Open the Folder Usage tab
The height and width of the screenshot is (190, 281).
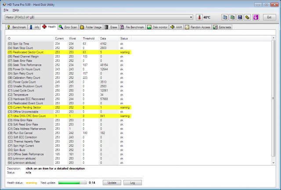click(92, 27)
